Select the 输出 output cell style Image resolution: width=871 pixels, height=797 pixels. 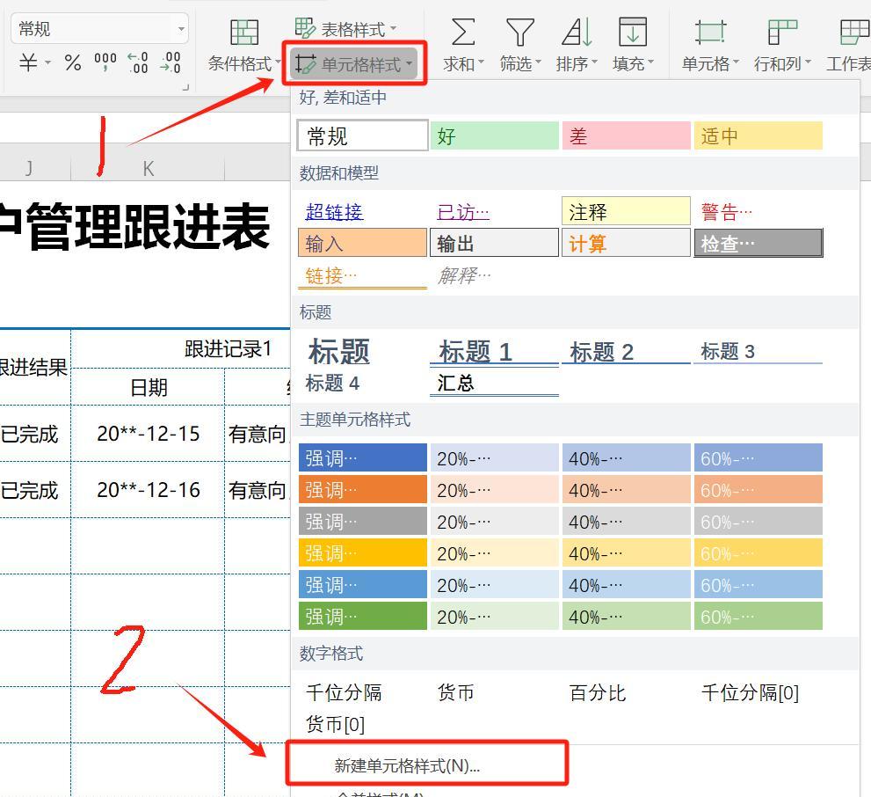[494, 243]
